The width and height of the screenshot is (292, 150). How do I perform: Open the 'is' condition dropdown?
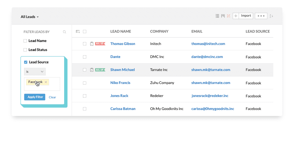pyautogui.click(x=35, y=72)
